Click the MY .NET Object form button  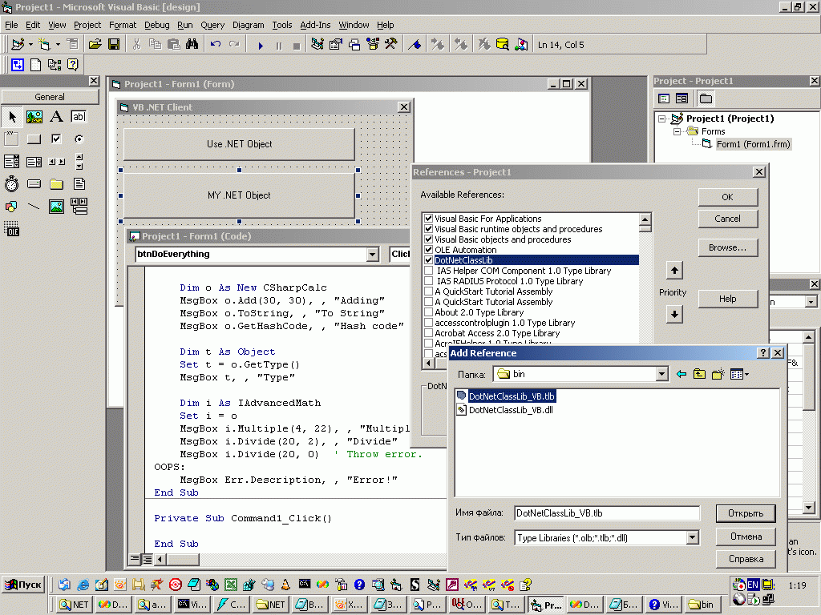[x=239, y=195]
